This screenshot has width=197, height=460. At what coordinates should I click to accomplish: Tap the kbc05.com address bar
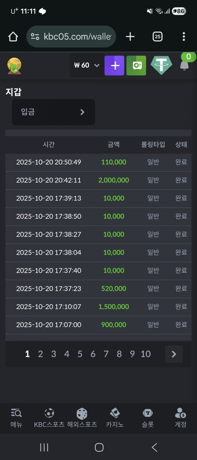71,37
